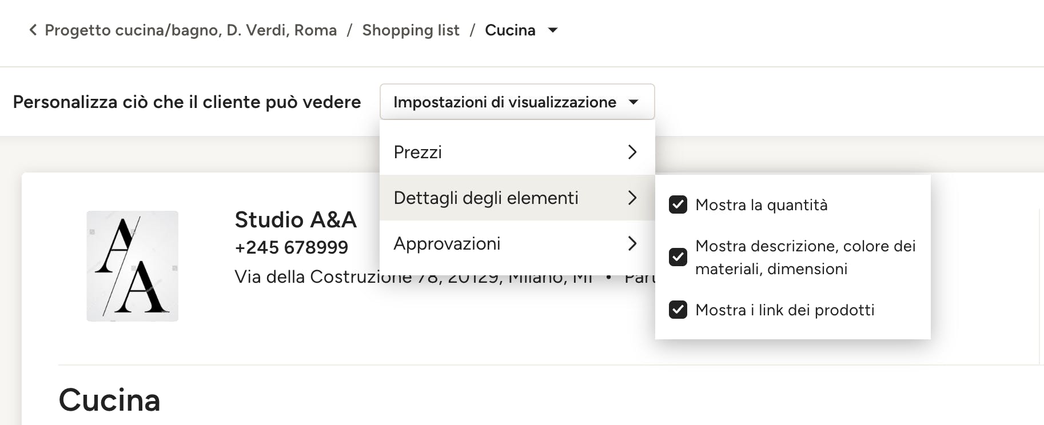Screen dimensions: 1044x425
Task: Click the Approvazioni submenu chevron arrow
Action: pos(632,243)
